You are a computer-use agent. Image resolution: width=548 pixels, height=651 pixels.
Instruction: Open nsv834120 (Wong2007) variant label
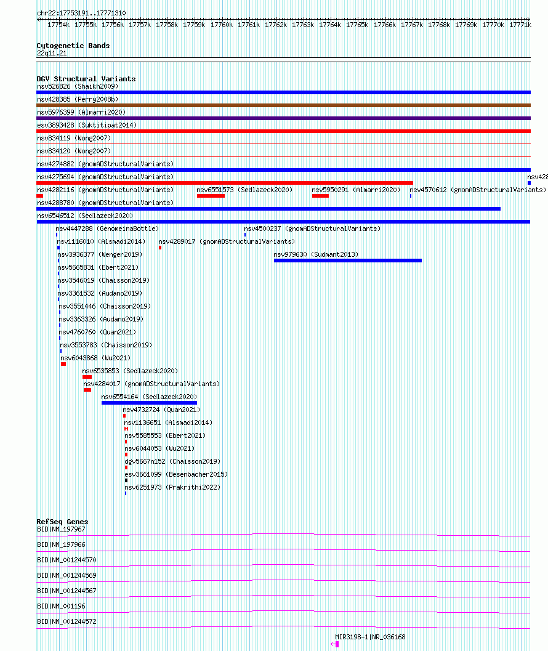74,151
